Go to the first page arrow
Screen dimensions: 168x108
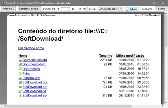click(x=54, y=9)
